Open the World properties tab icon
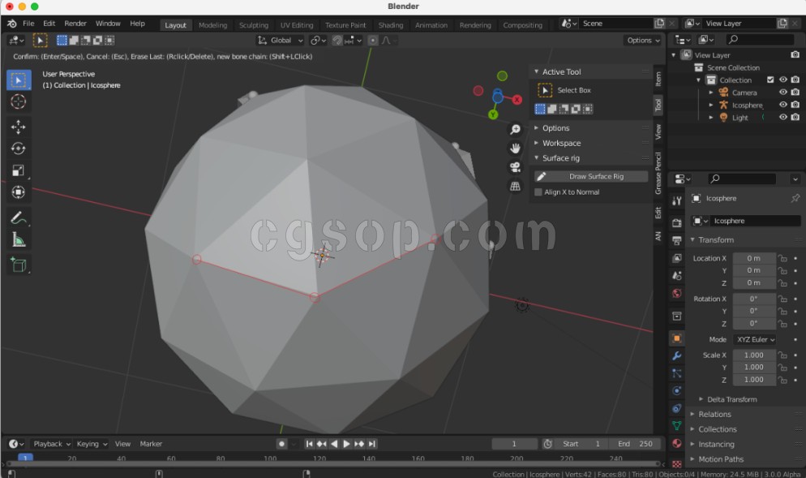 677,293
